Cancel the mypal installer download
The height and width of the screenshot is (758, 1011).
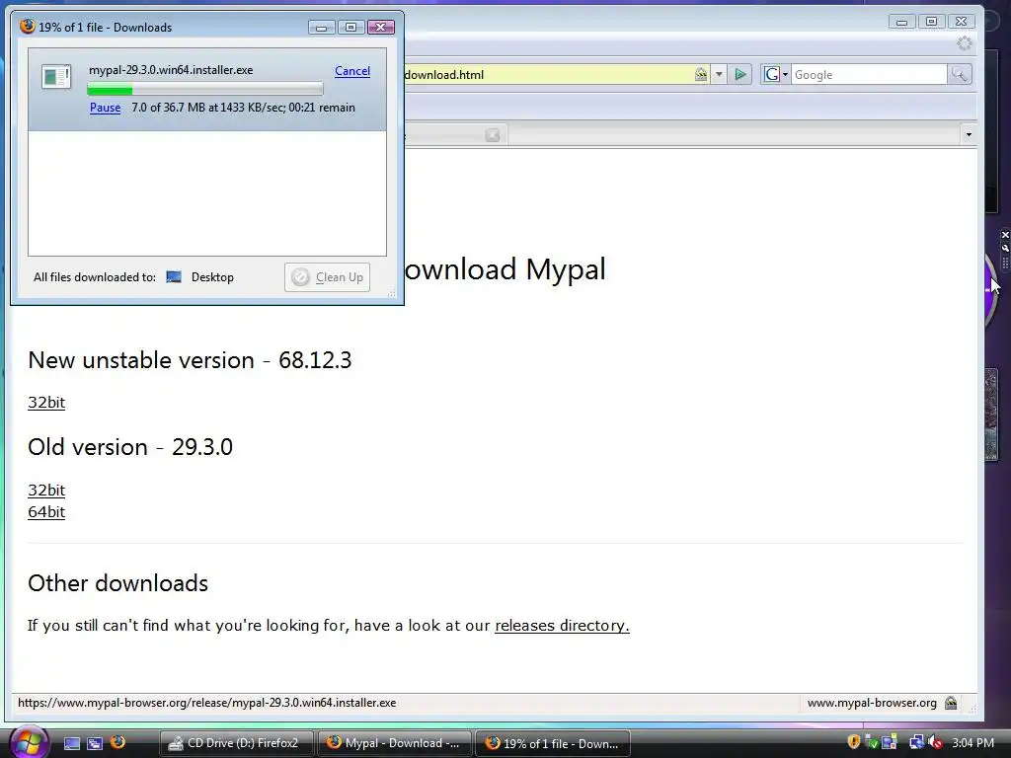tap(352, 71)
